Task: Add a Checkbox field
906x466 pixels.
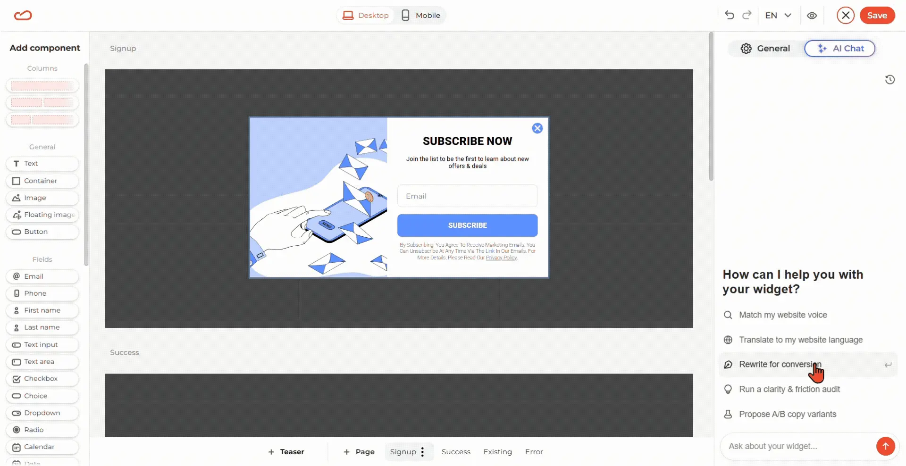Action: [x=42, y=379]
